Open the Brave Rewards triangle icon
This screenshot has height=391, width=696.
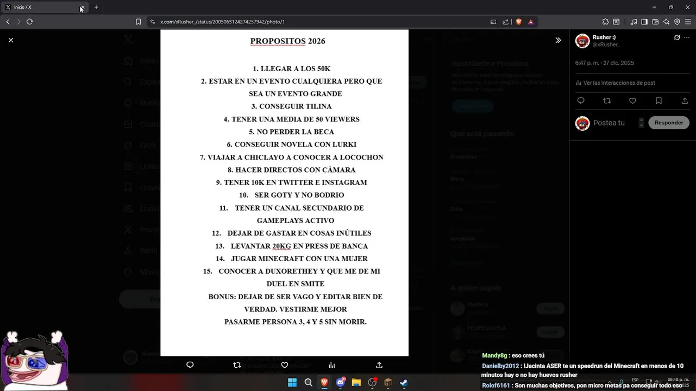531,22
